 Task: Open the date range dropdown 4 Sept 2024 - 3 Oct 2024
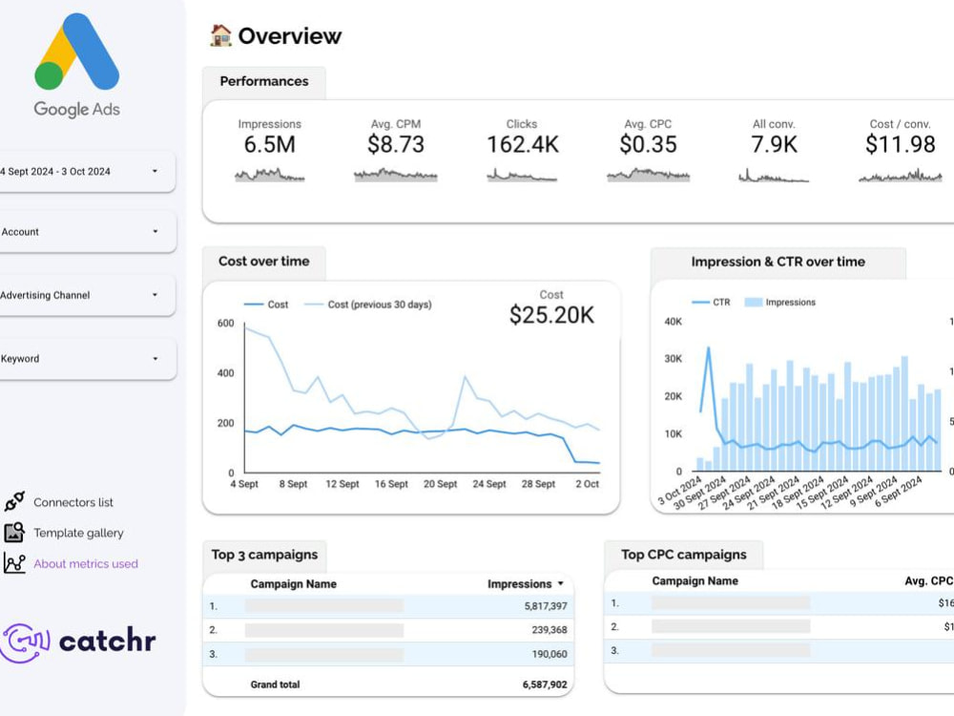(87, 172)
